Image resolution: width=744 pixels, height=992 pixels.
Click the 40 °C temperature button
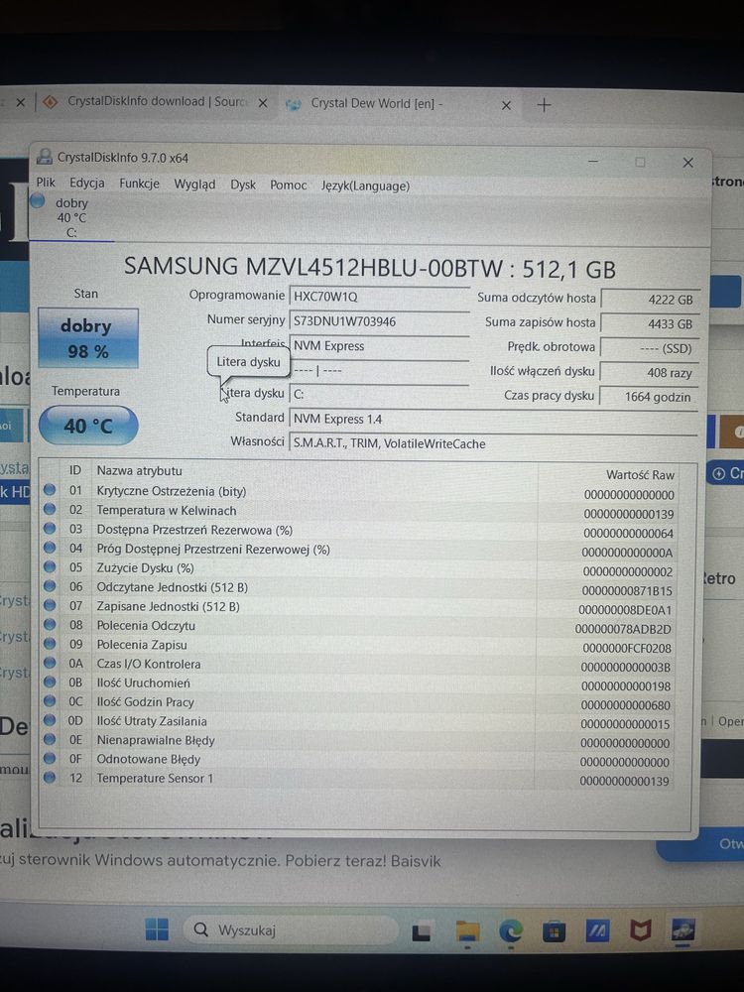[x=88, y=426]
